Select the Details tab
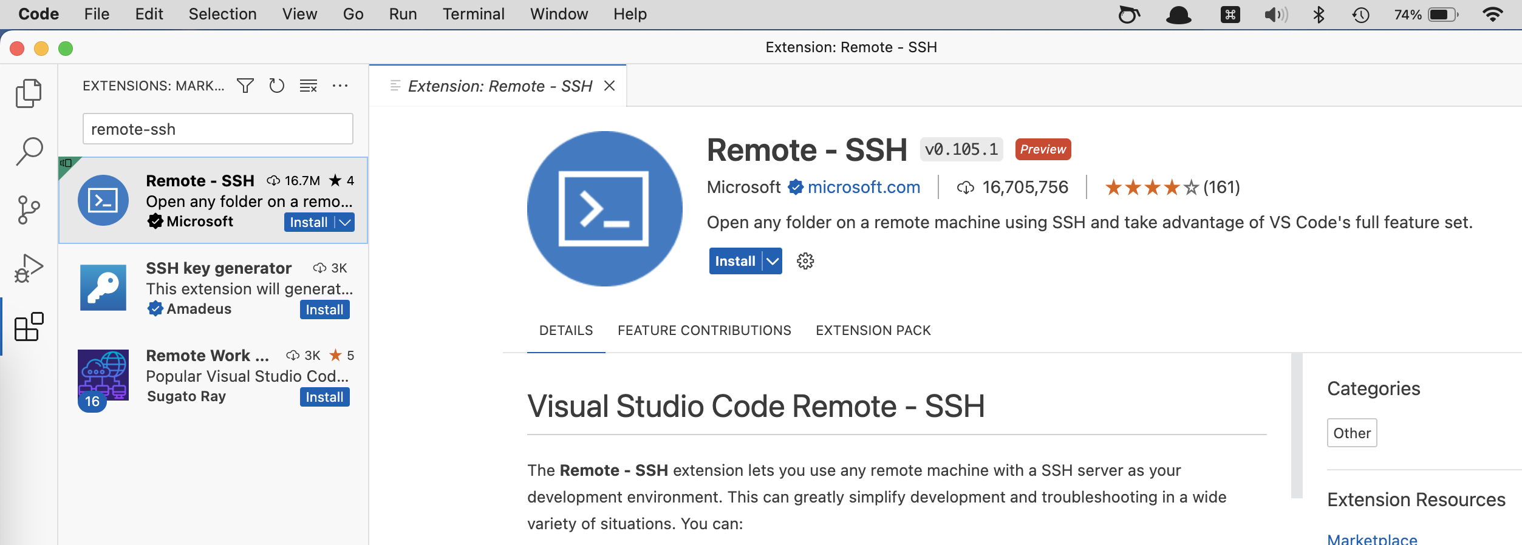This screenshot has width=1522, height=545. [x=566, y=330]
